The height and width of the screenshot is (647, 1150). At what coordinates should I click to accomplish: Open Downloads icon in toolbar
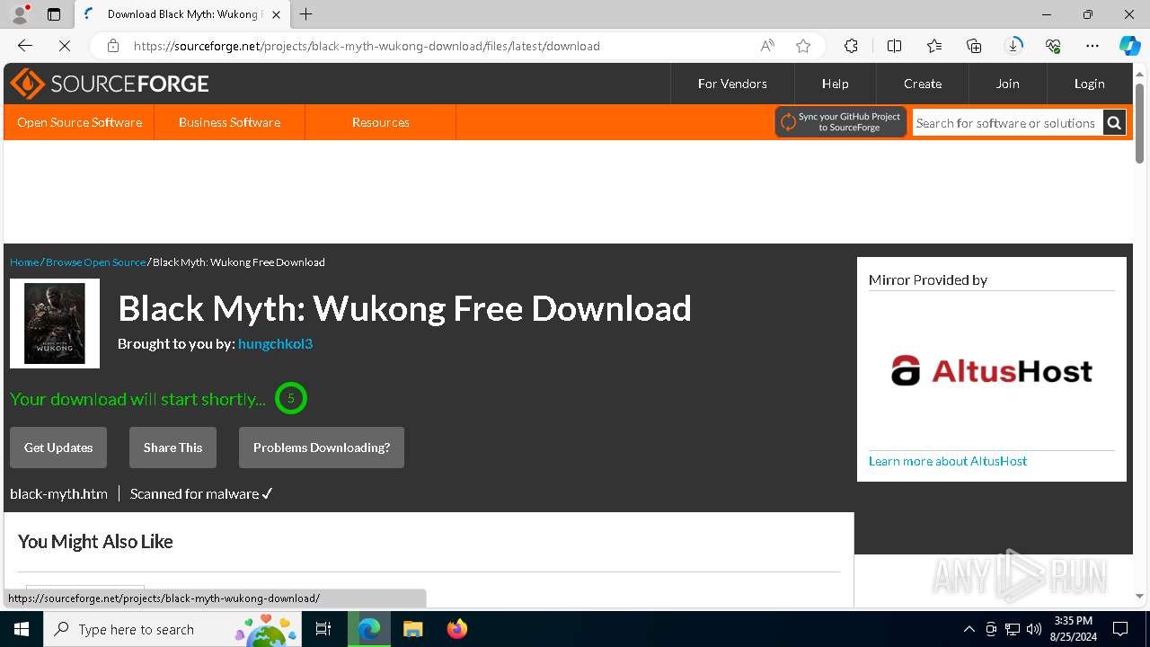coord(1013,46)
